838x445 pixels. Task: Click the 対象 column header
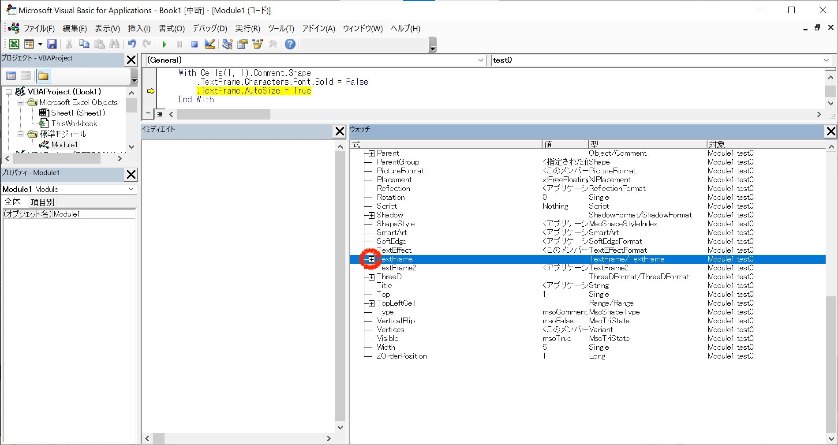click(766, 145)
